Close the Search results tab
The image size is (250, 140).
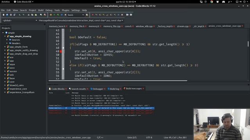(x=87, y=89)
